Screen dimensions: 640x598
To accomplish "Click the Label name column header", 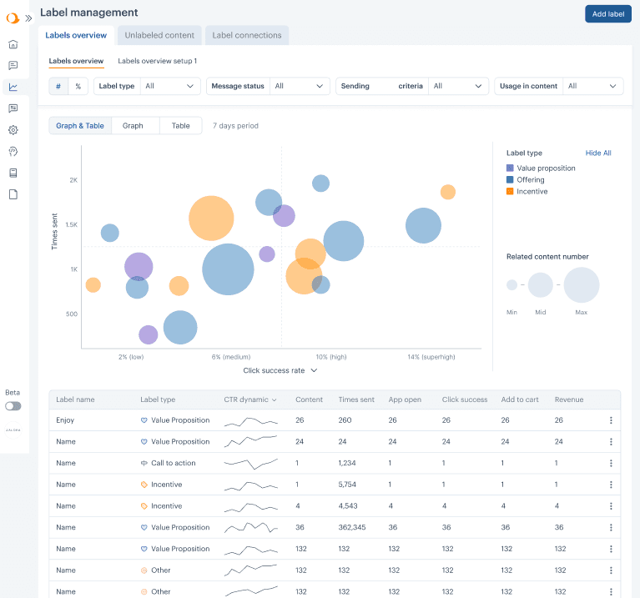I will 75,400.
